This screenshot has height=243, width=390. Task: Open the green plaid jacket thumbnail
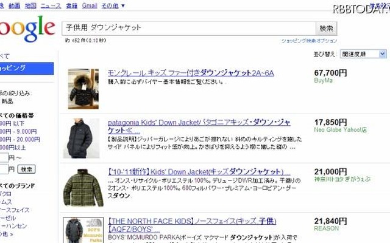point(83,188)
